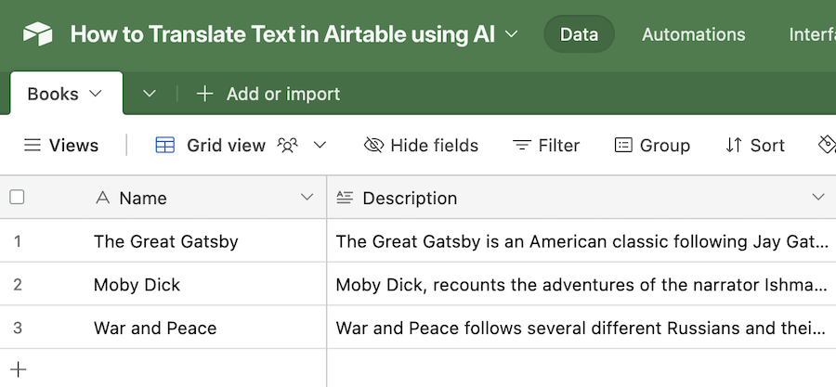
Task: Open the table list chevron beside Books
Action: (150, 94)
